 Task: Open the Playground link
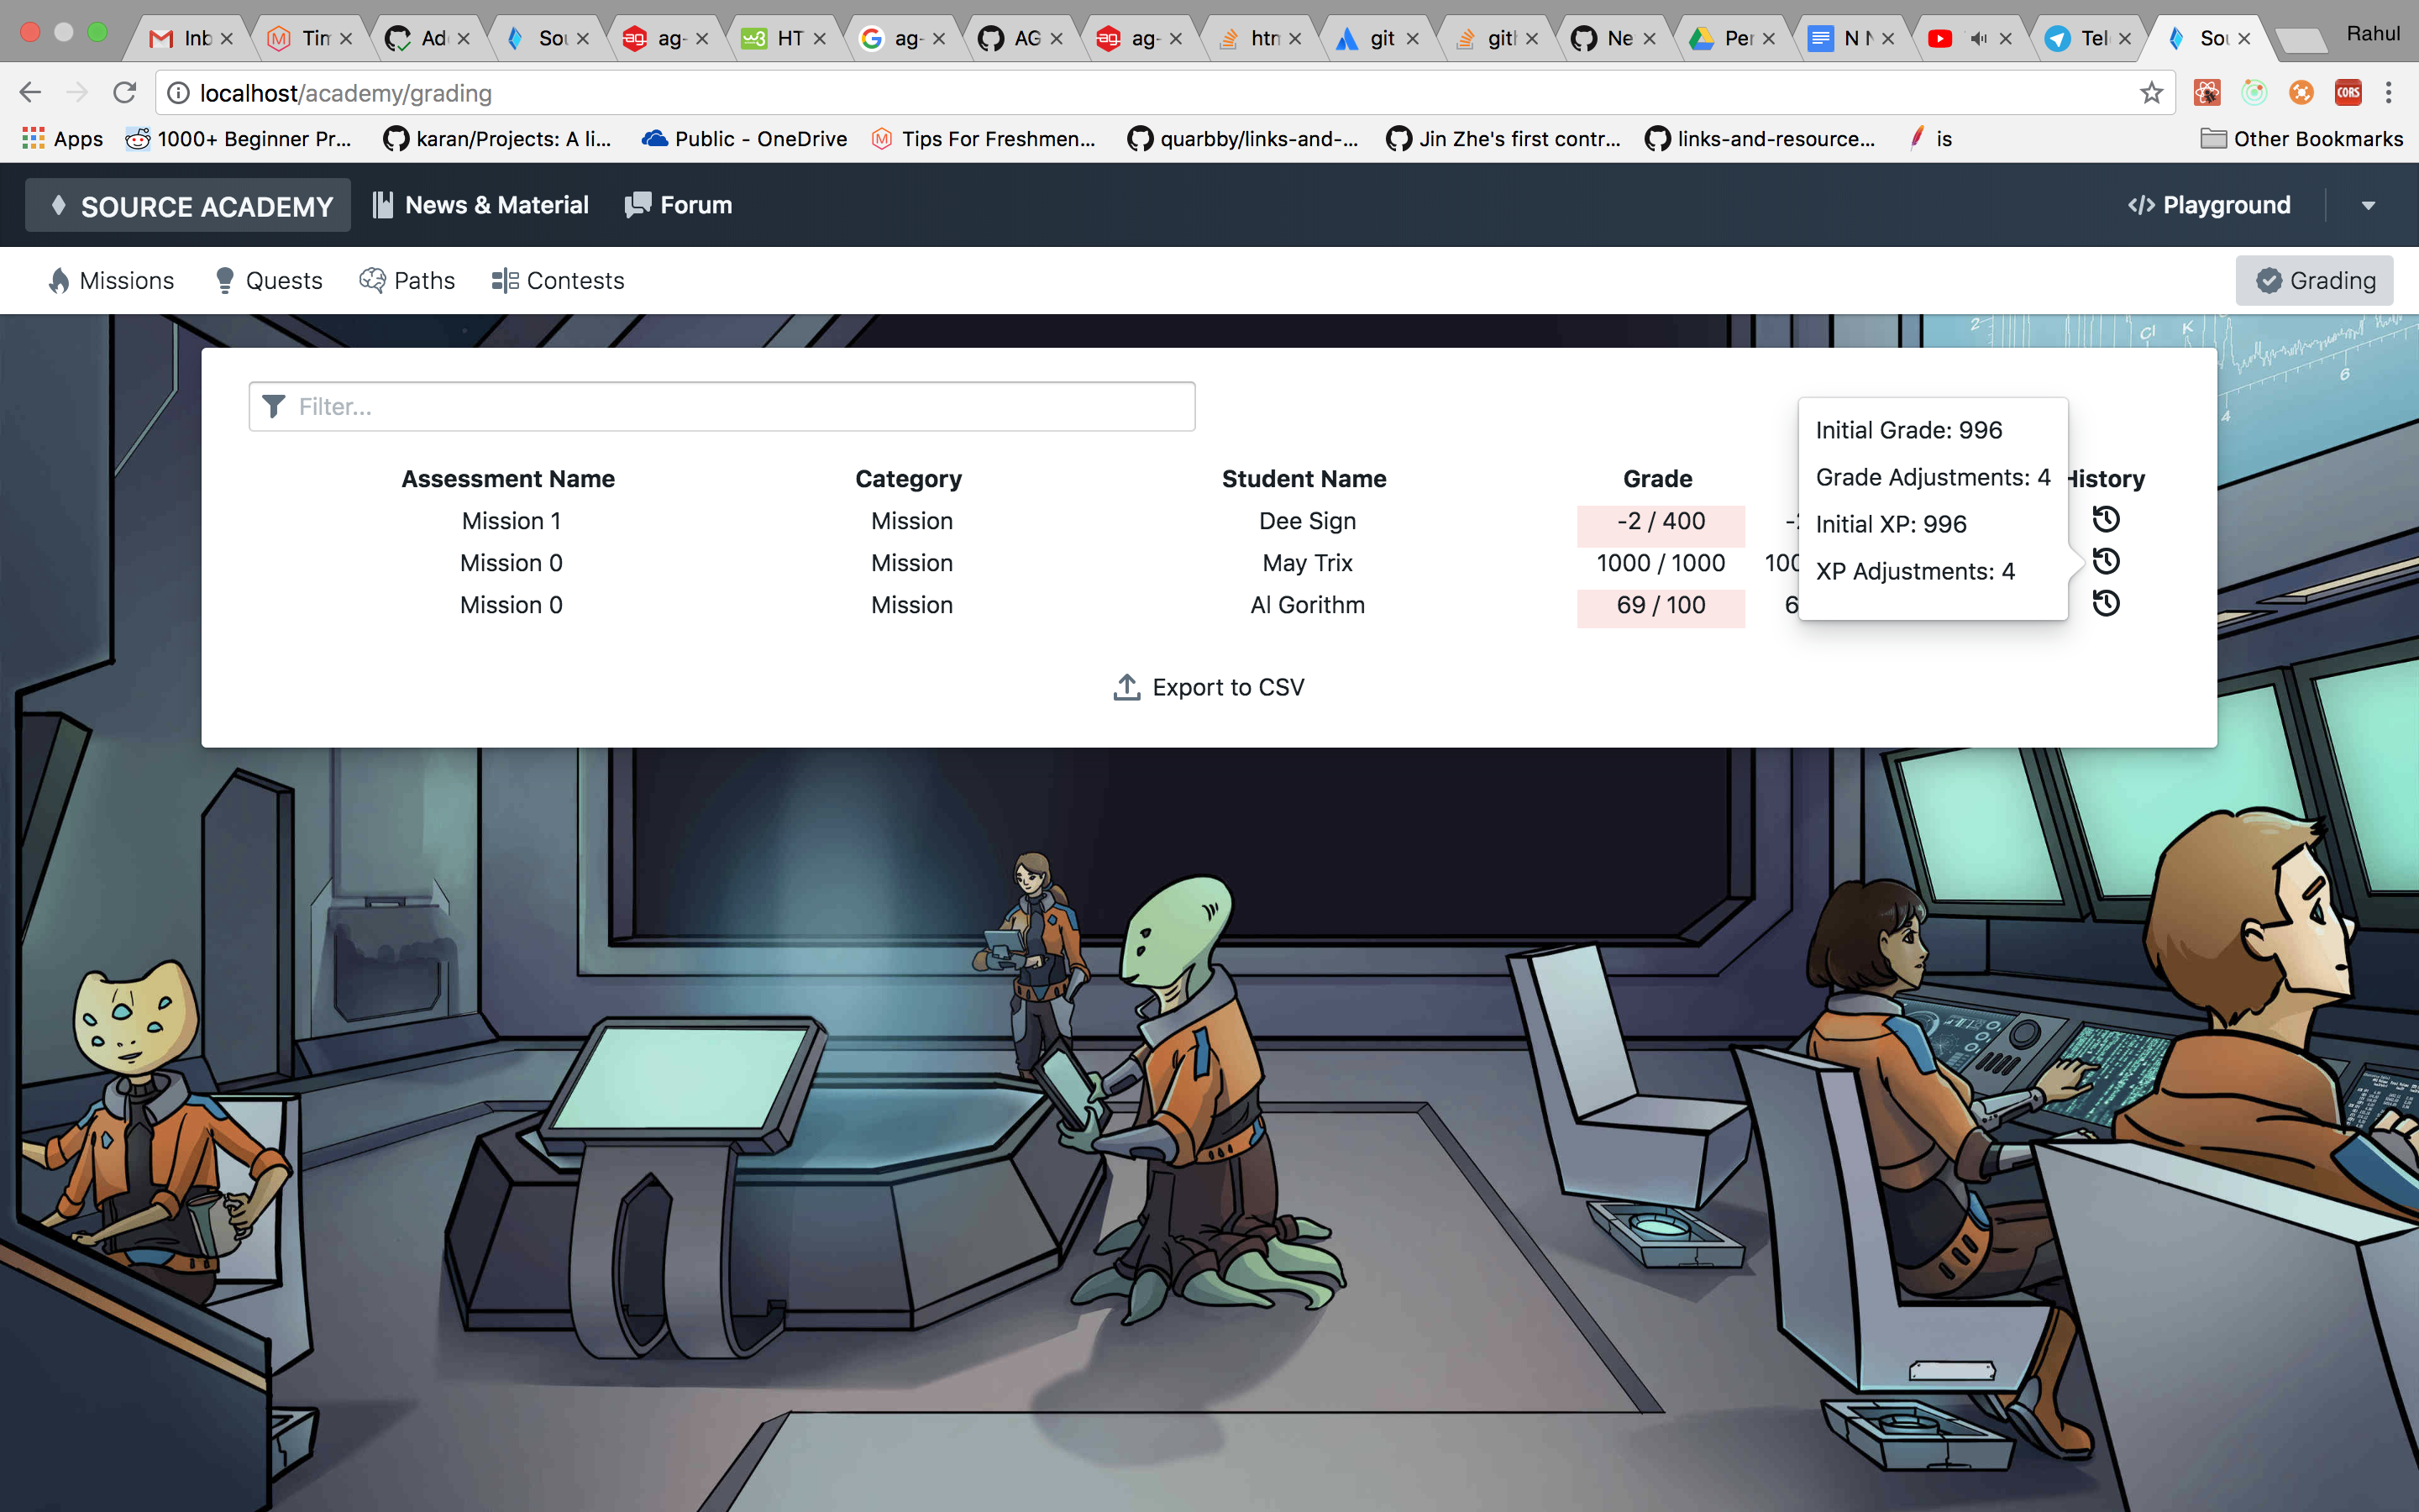[x=2209, y=205]
